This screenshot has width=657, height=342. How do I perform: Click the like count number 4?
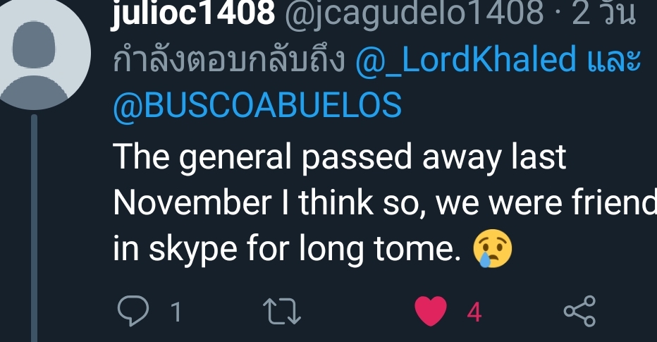[474, 312]
